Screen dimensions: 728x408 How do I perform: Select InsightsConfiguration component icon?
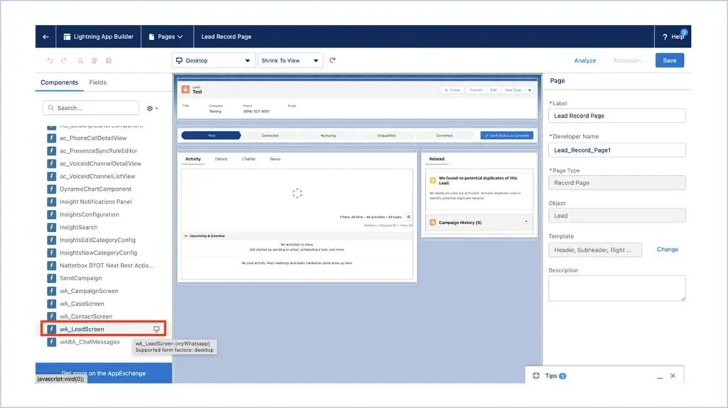(51, 215)
